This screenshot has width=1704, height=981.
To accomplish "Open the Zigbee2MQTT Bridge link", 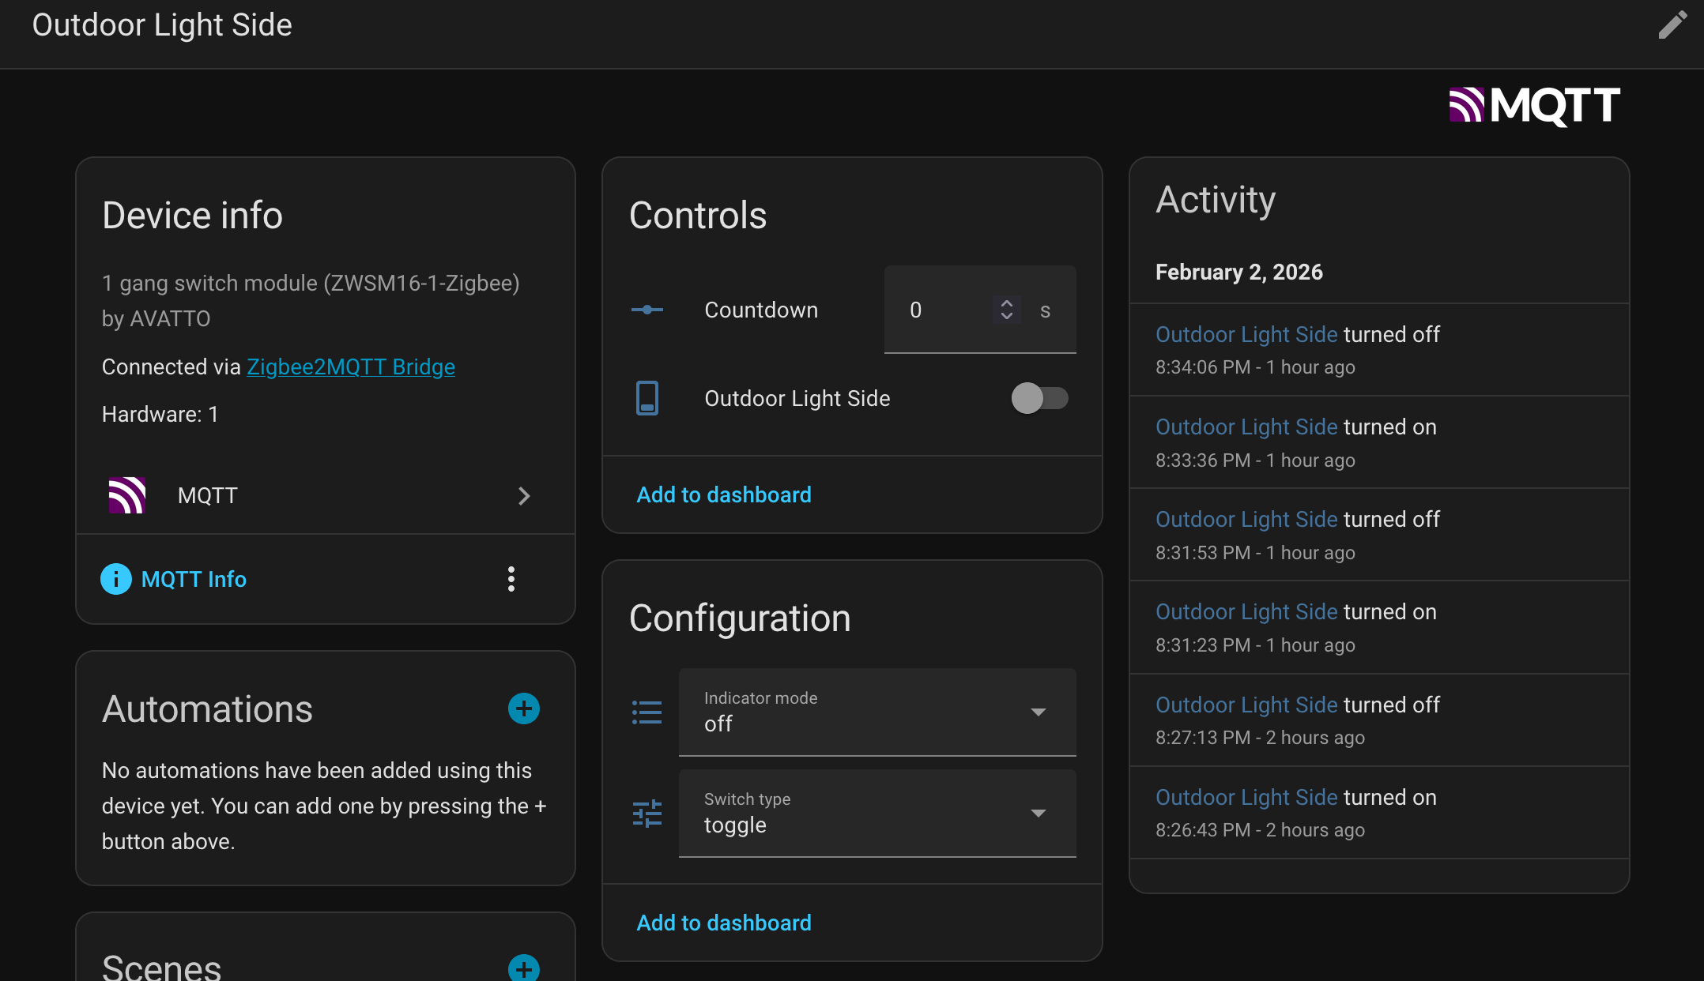I will click(351, 366).
